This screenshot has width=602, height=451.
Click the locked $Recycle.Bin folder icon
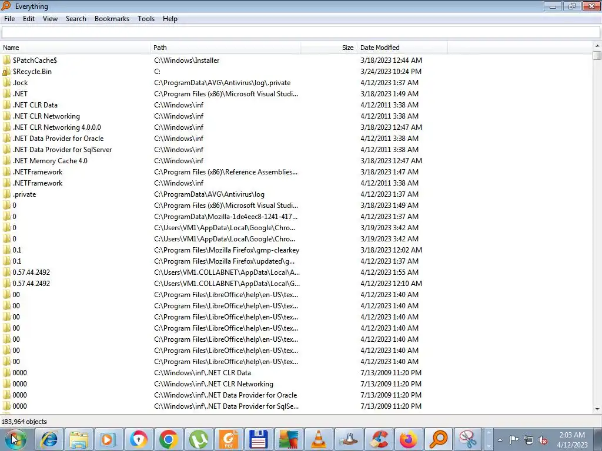tap(6, 71)
